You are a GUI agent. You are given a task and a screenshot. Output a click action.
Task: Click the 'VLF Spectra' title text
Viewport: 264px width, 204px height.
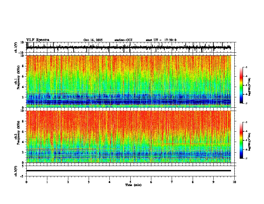(x=38, y=40)
